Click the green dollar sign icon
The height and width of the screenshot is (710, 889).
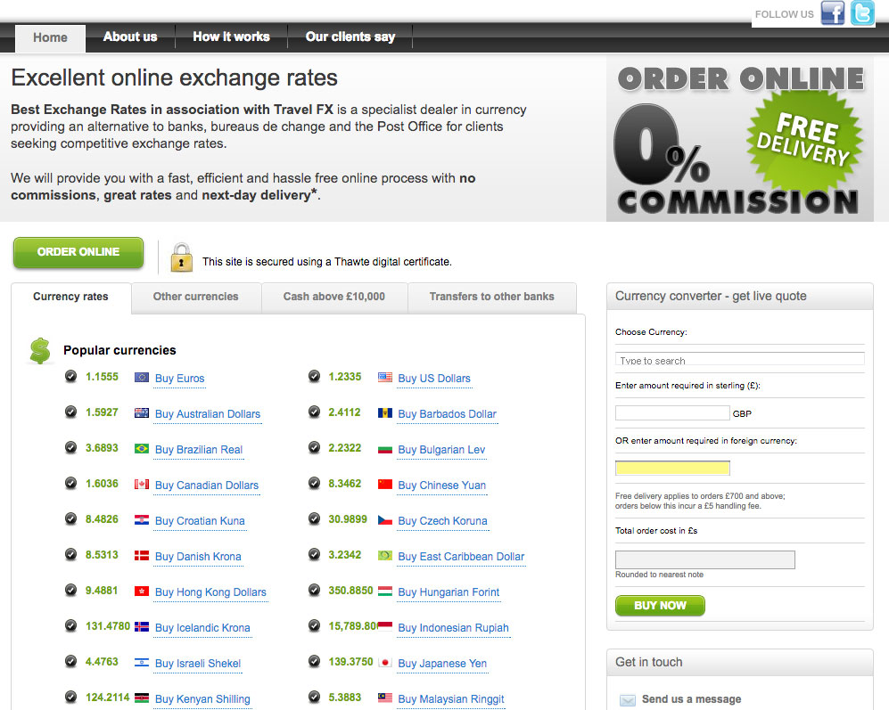coord(40,351)
